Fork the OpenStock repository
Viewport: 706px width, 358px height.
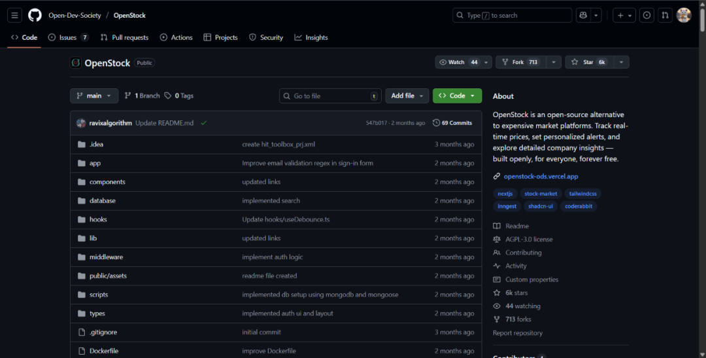click(521, 62)
